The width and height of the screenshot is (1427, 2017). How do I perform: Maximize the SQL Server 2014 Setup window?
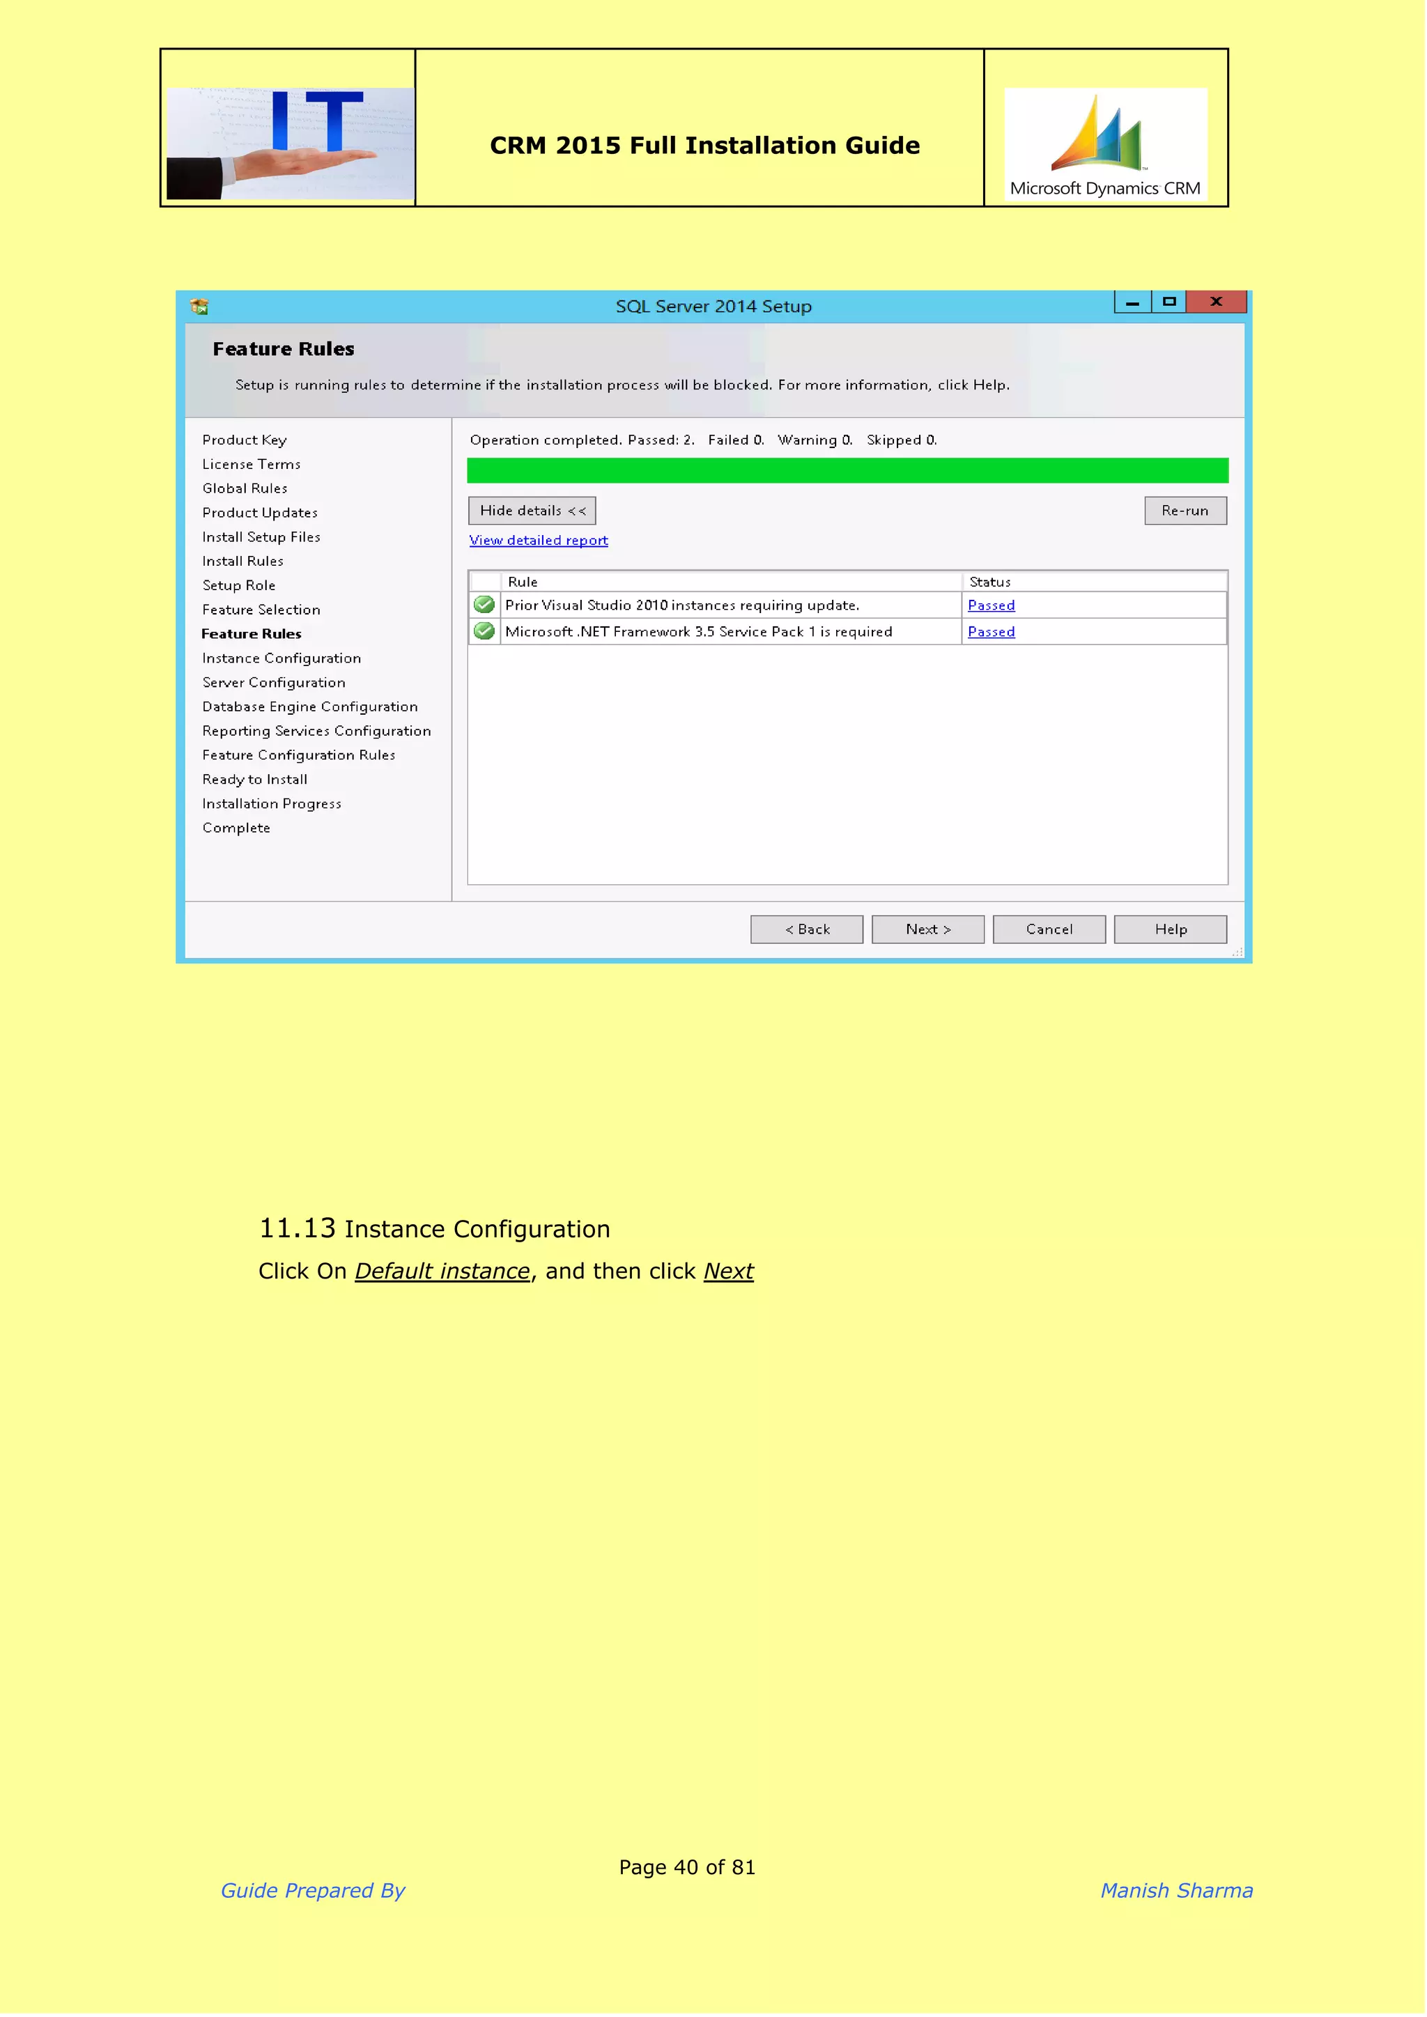click(1170, 302)
